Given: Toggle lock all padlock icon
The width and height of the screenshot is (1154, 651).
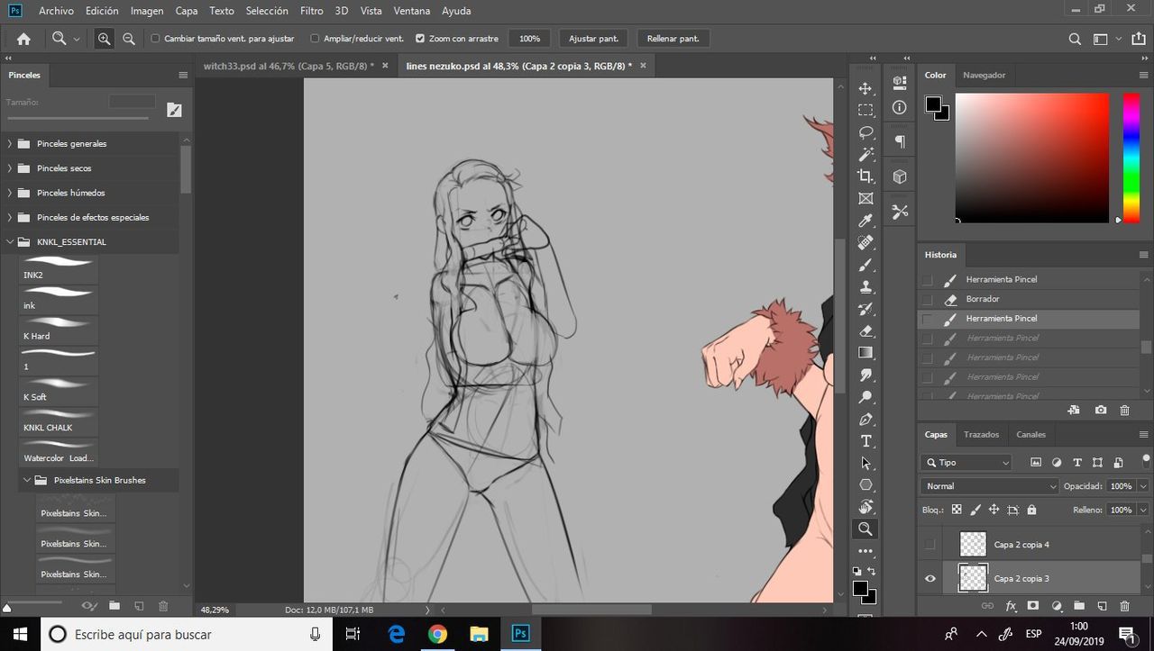Looking at the screenshot, I should pyautogui.click(x=1031, y=510).
